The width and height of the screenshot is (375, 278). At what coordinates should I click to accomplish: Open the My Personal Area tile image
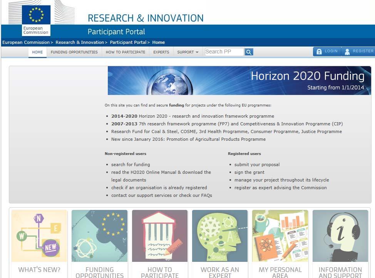pos(280,236)
